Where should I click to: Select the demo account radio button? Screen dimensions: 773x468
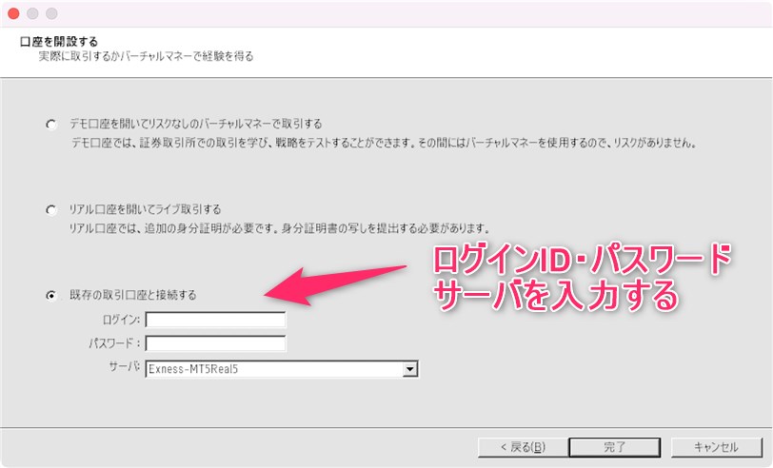pyautogui.click(x=51, y=125)
